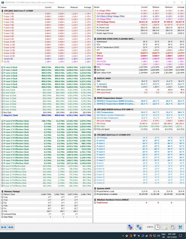The width and height of the screenshot is (186, 239).
Task: Click the orange circular tray icon
Action: [131, 236]
